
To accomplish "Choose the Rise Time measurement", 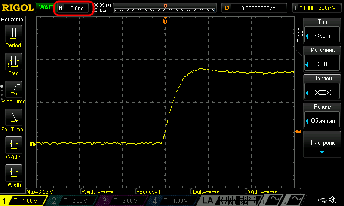I will [13, 92].
